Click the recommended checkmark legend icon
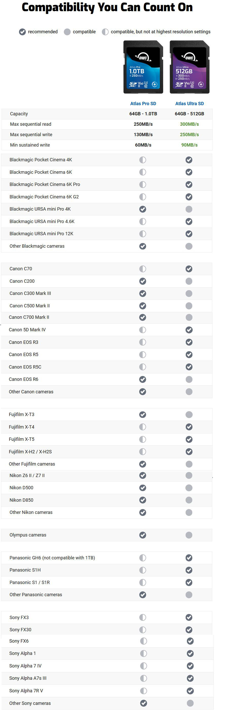 22,32
